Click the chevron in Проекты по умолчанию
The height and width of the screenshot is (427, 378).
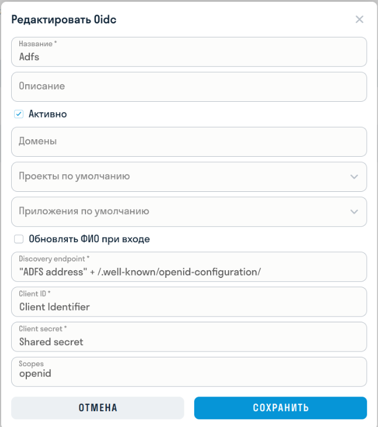354,177
